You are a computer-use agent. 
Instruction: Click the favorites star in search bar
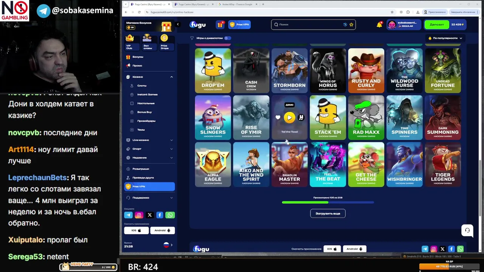(351, 25)
